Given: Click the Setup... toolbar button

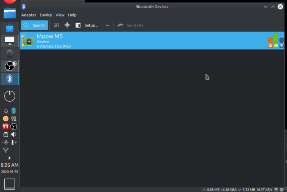Looking at the screenshot, I should tap(87, 25).
